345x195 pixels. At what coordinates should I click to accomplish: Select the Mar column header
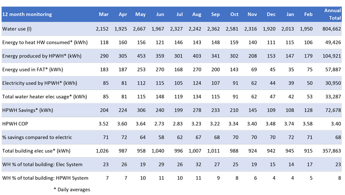(103, 14)
